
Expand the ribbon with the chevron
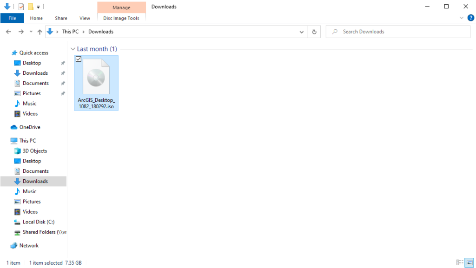point(462,18)
